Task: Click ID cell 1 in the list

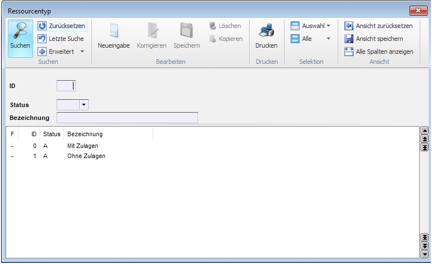Action: (35, 156)
